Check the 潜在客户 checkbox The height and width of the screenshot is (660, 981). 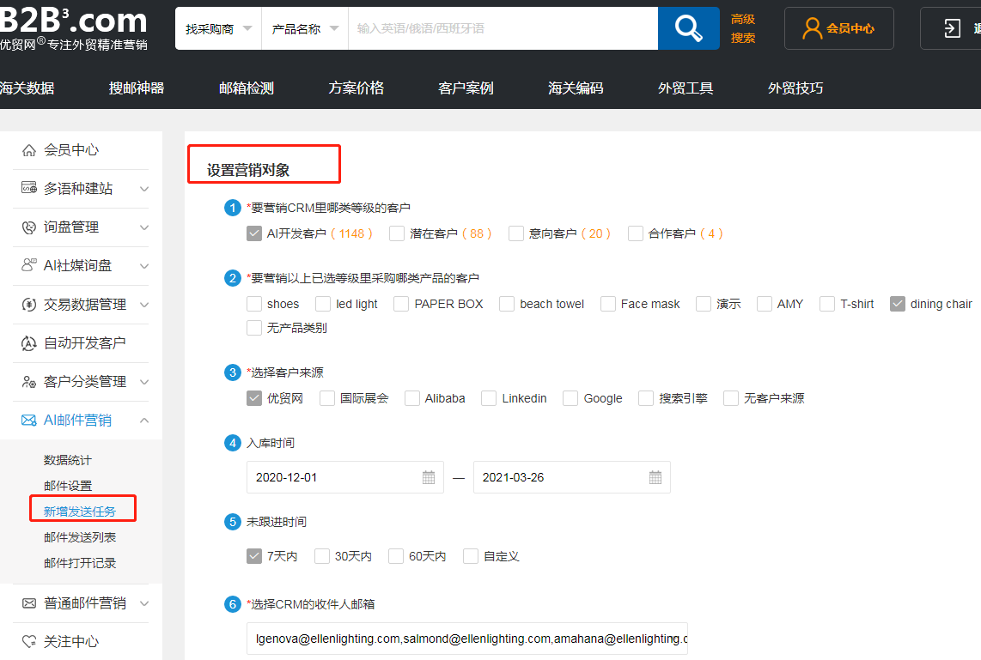click(397, 233)
